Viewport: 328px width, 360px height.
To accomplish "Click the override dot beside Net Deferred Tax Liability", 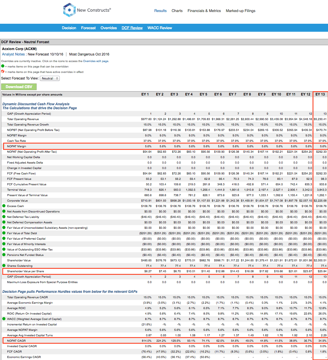I will (4, 217).
